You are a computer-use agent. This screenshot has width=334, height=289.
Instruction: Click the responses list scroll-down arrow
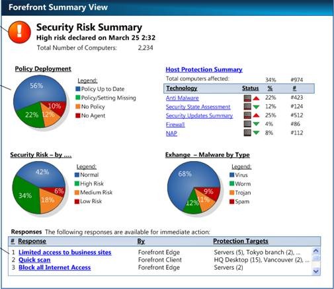[x=316, y=271]
